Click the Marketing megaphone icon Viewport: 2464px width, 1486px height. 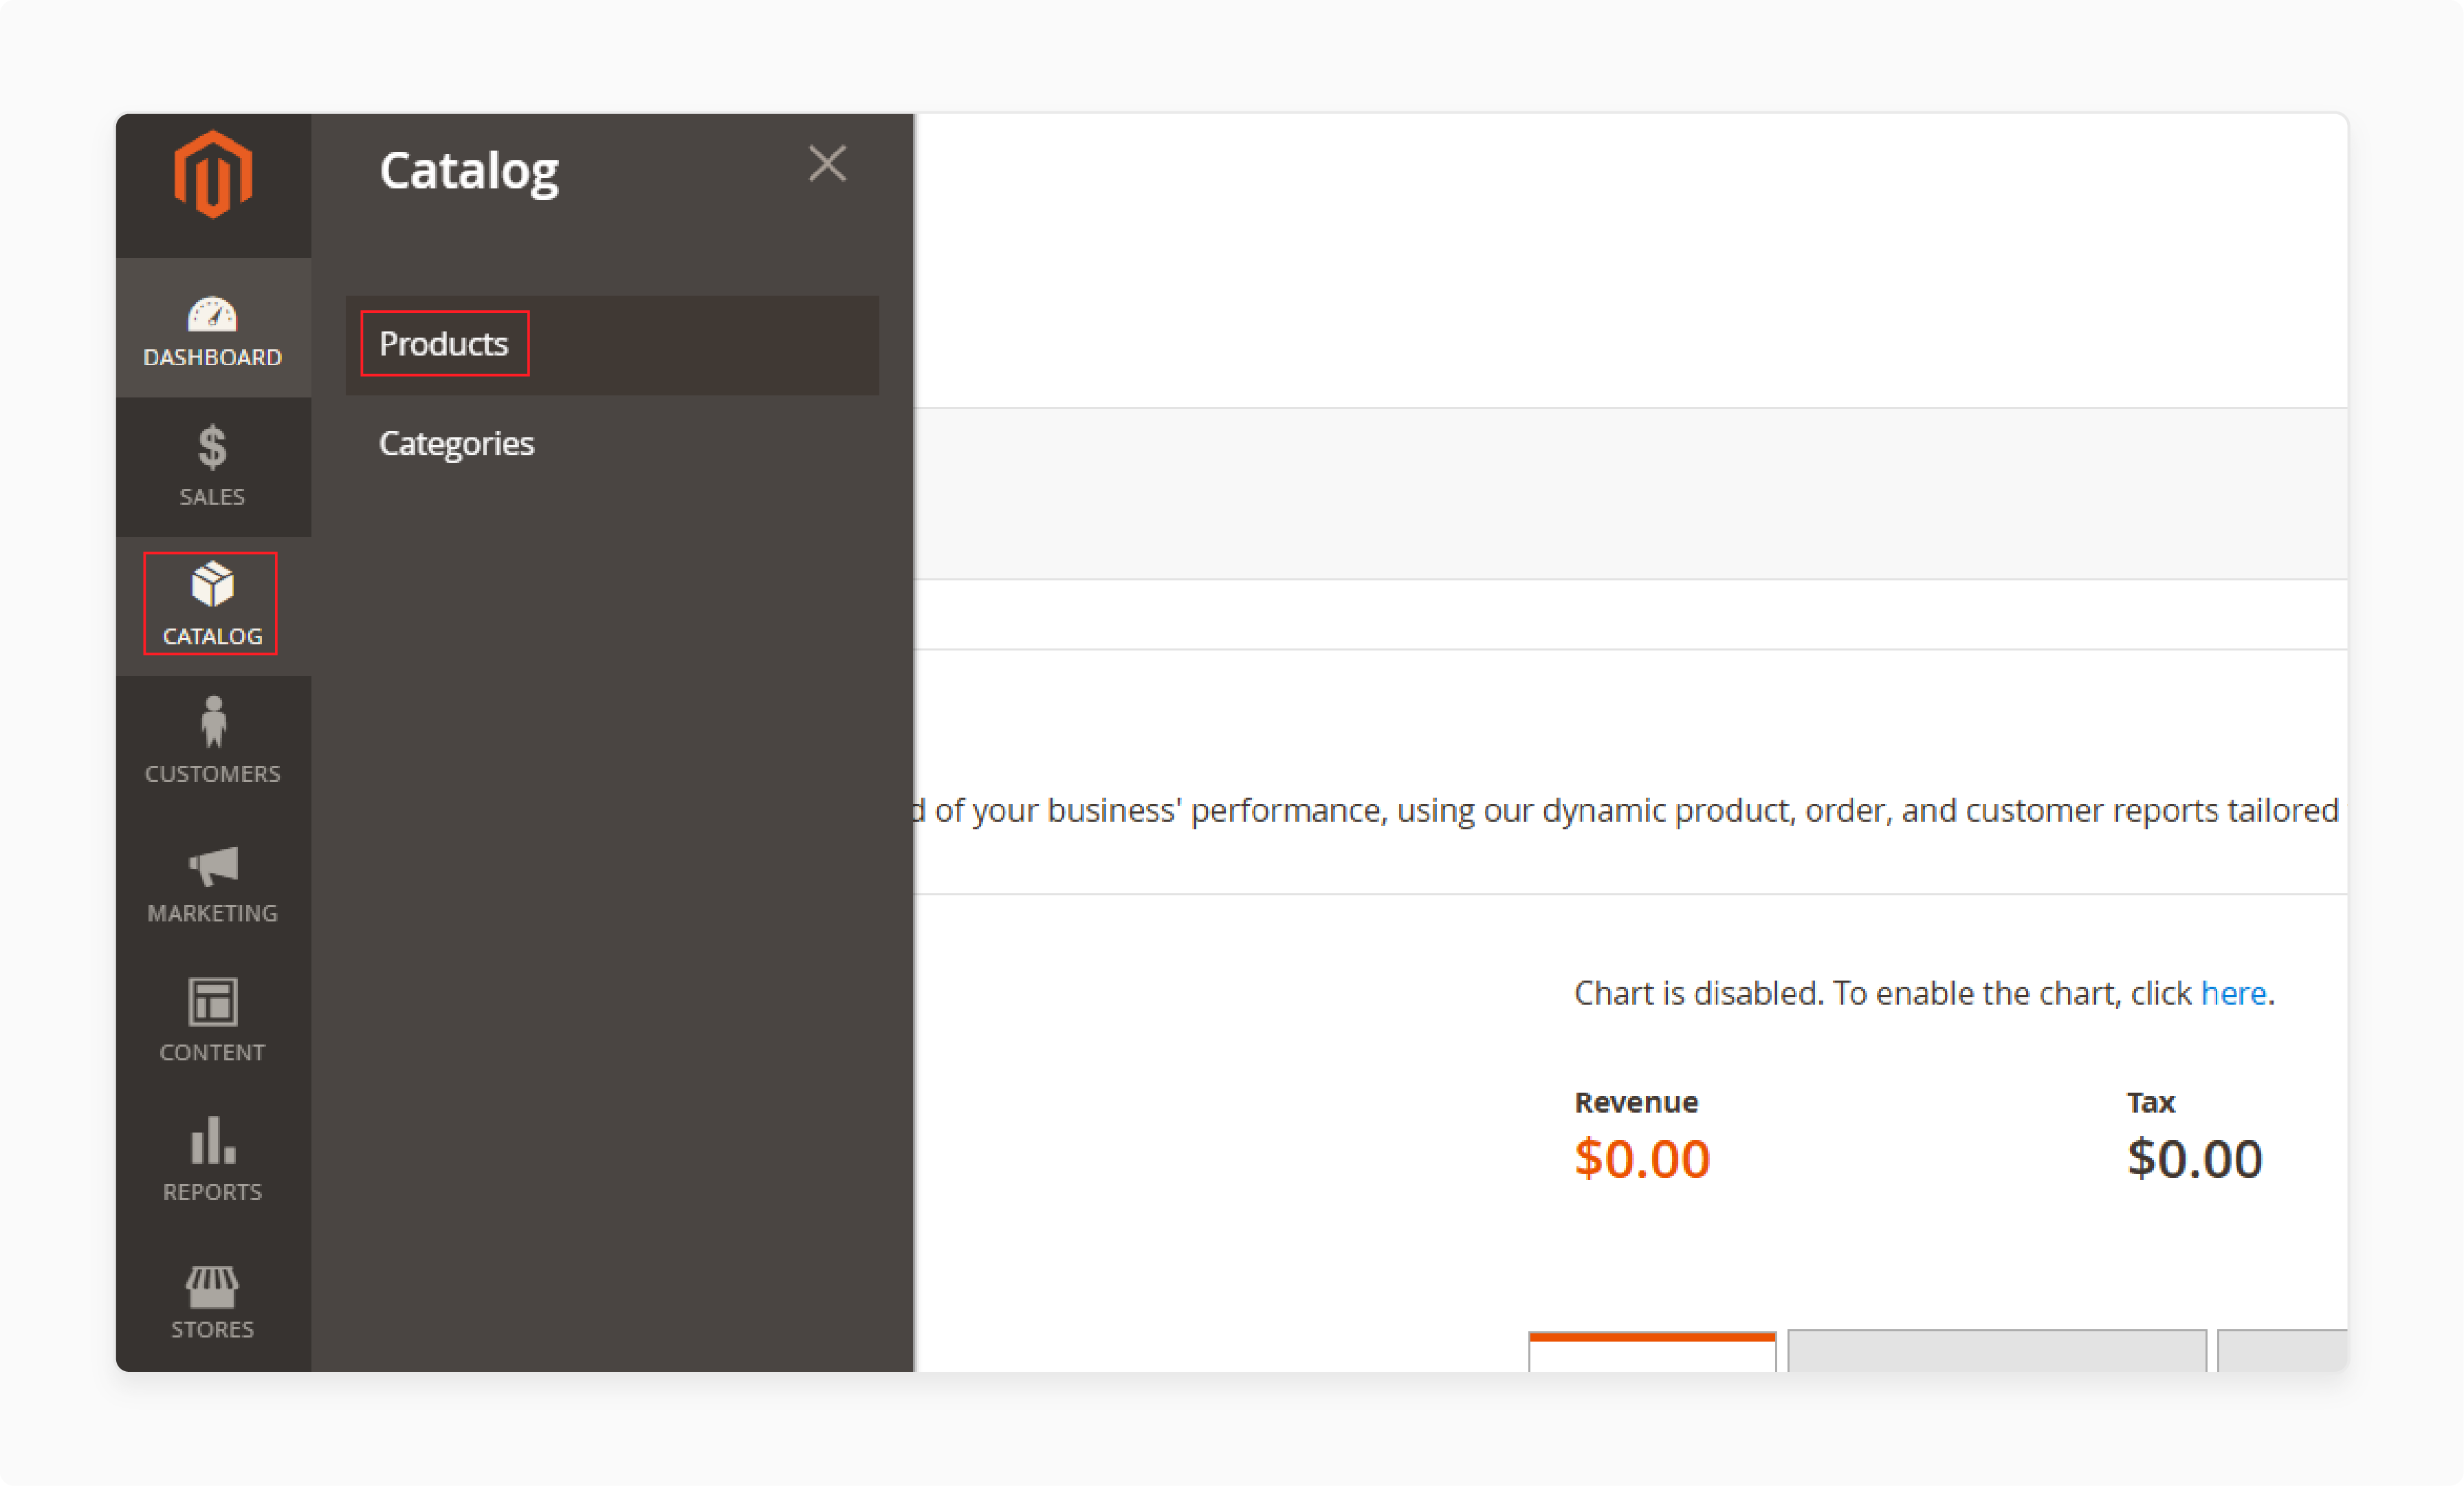coord(211,866)
